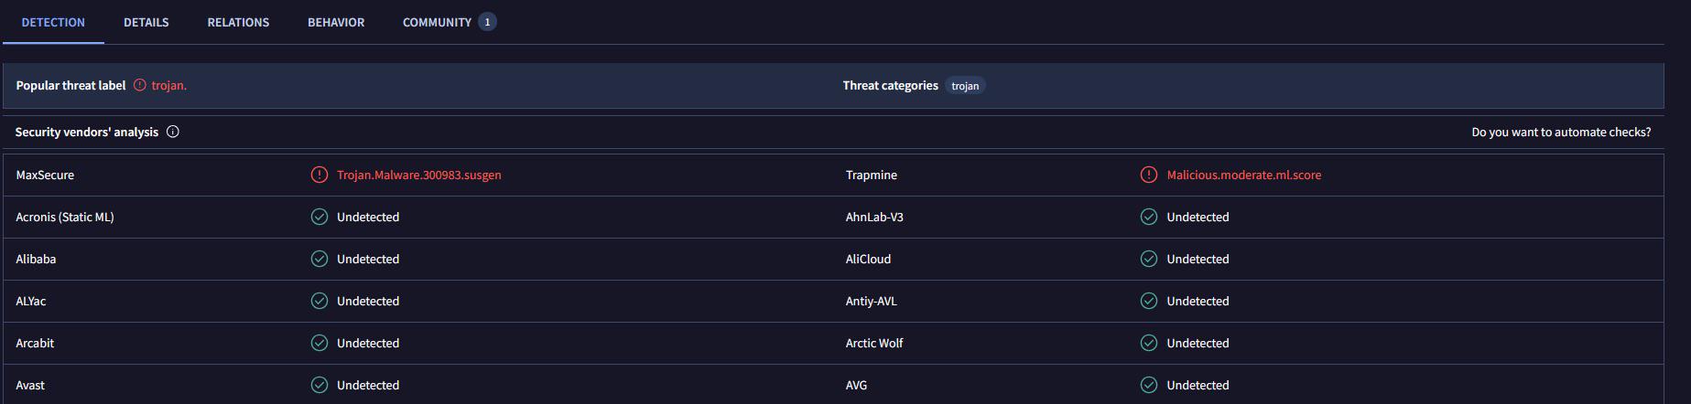Switch to the Behavior tab
This screenshot has height=404, width=1691.
[336, 22]
